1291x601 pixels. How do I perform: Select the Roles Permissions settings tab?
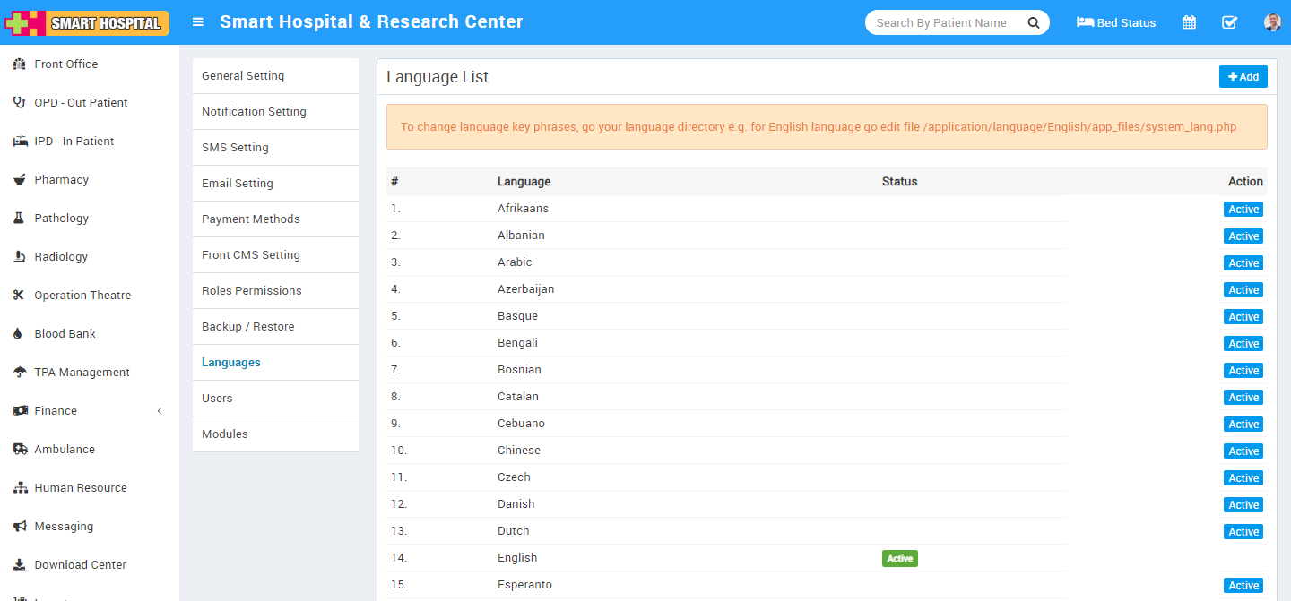[x=252, y=291]
